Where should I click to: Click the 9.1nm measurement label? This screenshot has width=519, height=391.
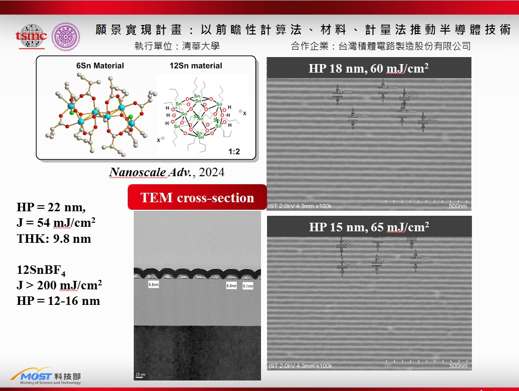(247, 286)
